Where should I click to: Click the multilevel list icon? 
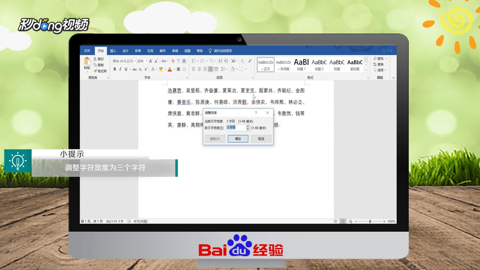[211, 61]
